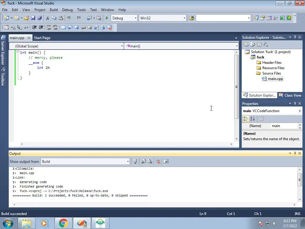Click the Cut scissors icon

click(47, 18)
